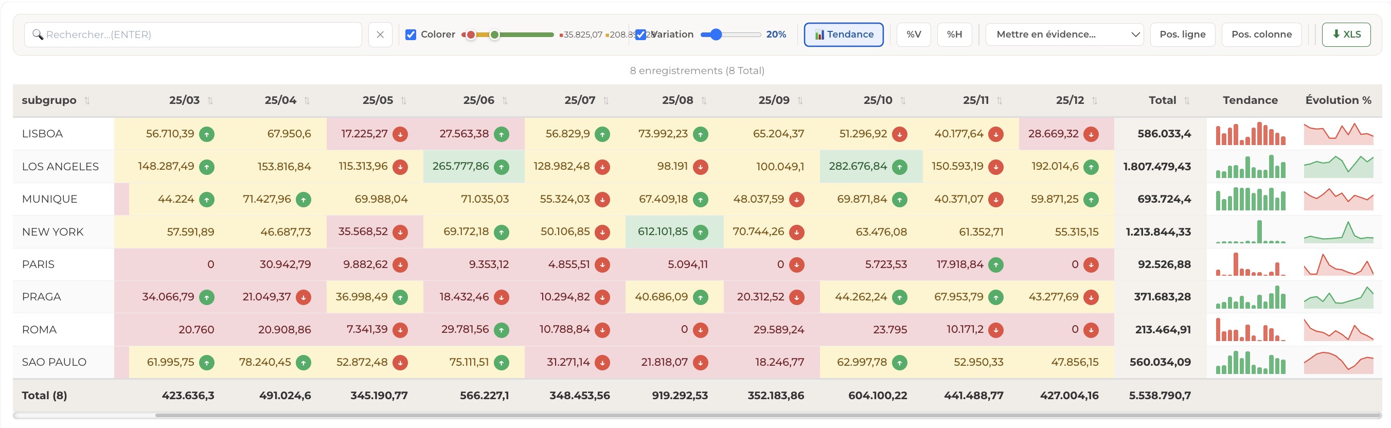Click the grand total 5.538.790,7

[1160, 396]
